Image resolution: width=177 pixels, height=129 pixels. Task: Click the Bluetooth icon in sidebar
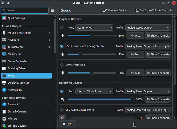[x=4, y=104]
